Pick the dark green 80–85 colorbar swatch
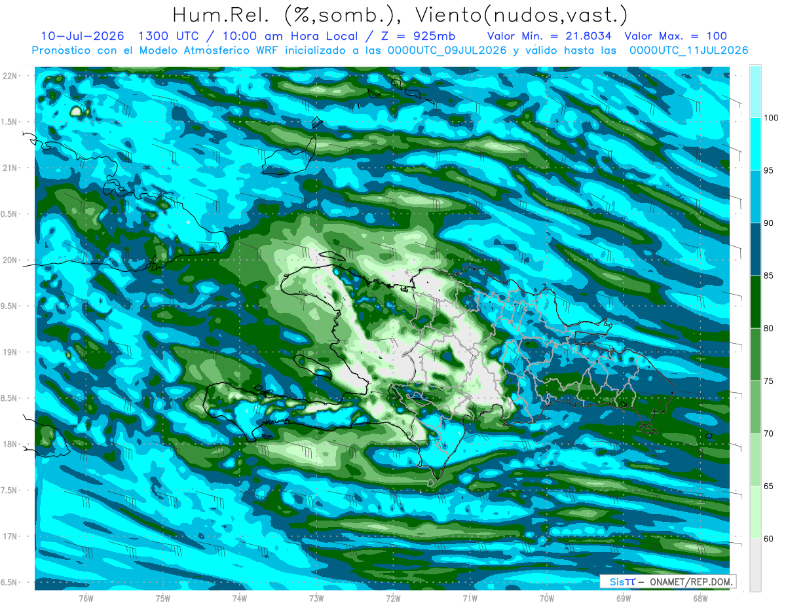786x607 pixels. pos(755,302)
